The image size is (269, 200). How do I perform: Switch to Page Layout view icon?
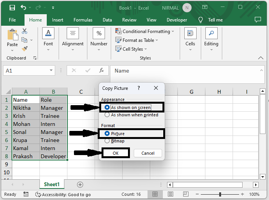[171, 194]
